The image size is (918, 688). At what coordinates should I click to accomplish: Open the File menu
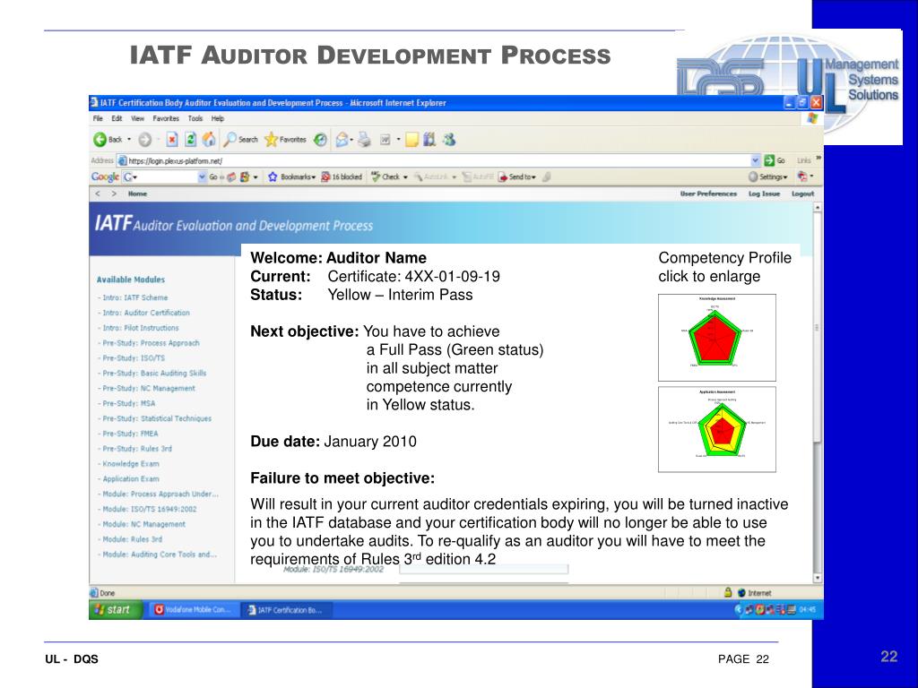pos(98,118)
